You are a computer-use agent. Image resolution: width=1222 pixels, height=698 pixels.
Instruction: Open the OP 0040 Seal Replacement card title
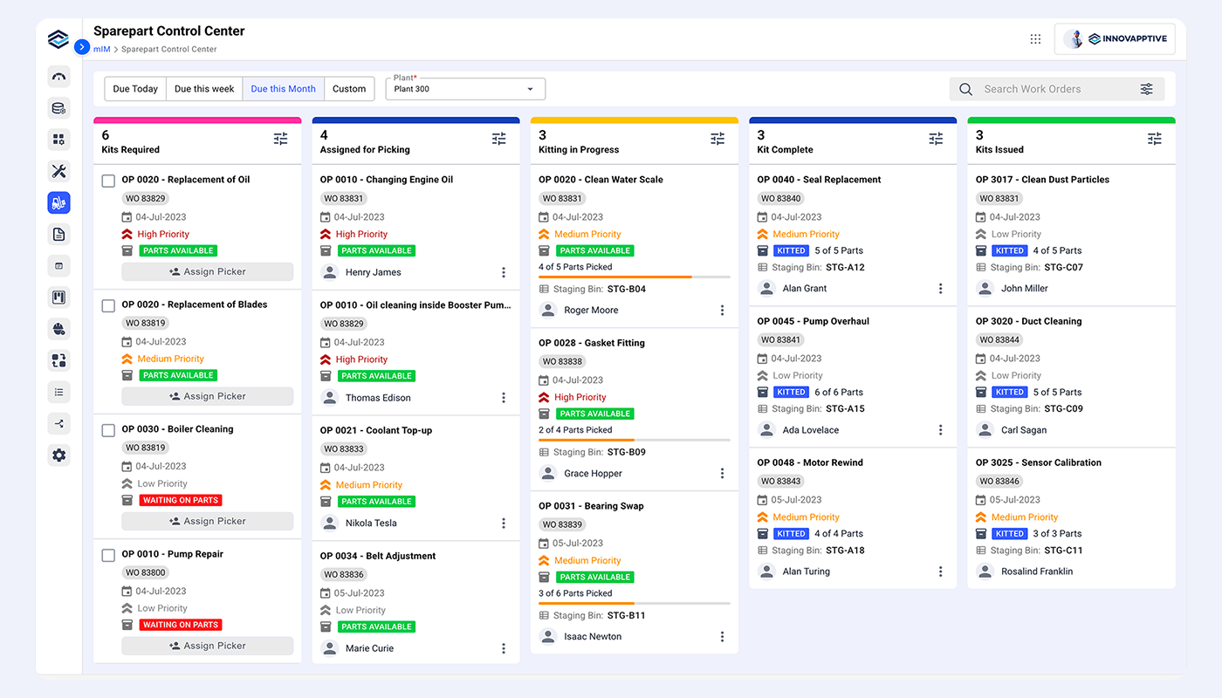coord(820,180)
